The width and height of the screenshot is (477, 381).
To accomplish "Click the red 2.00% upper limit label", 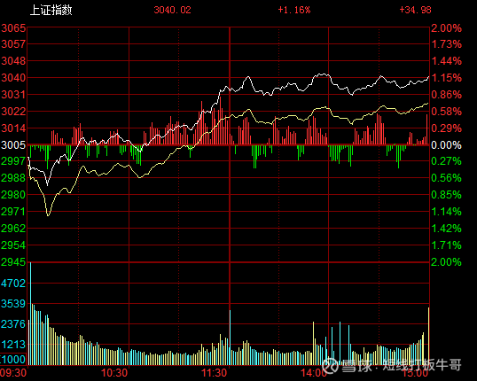I will tap(446, 28).
